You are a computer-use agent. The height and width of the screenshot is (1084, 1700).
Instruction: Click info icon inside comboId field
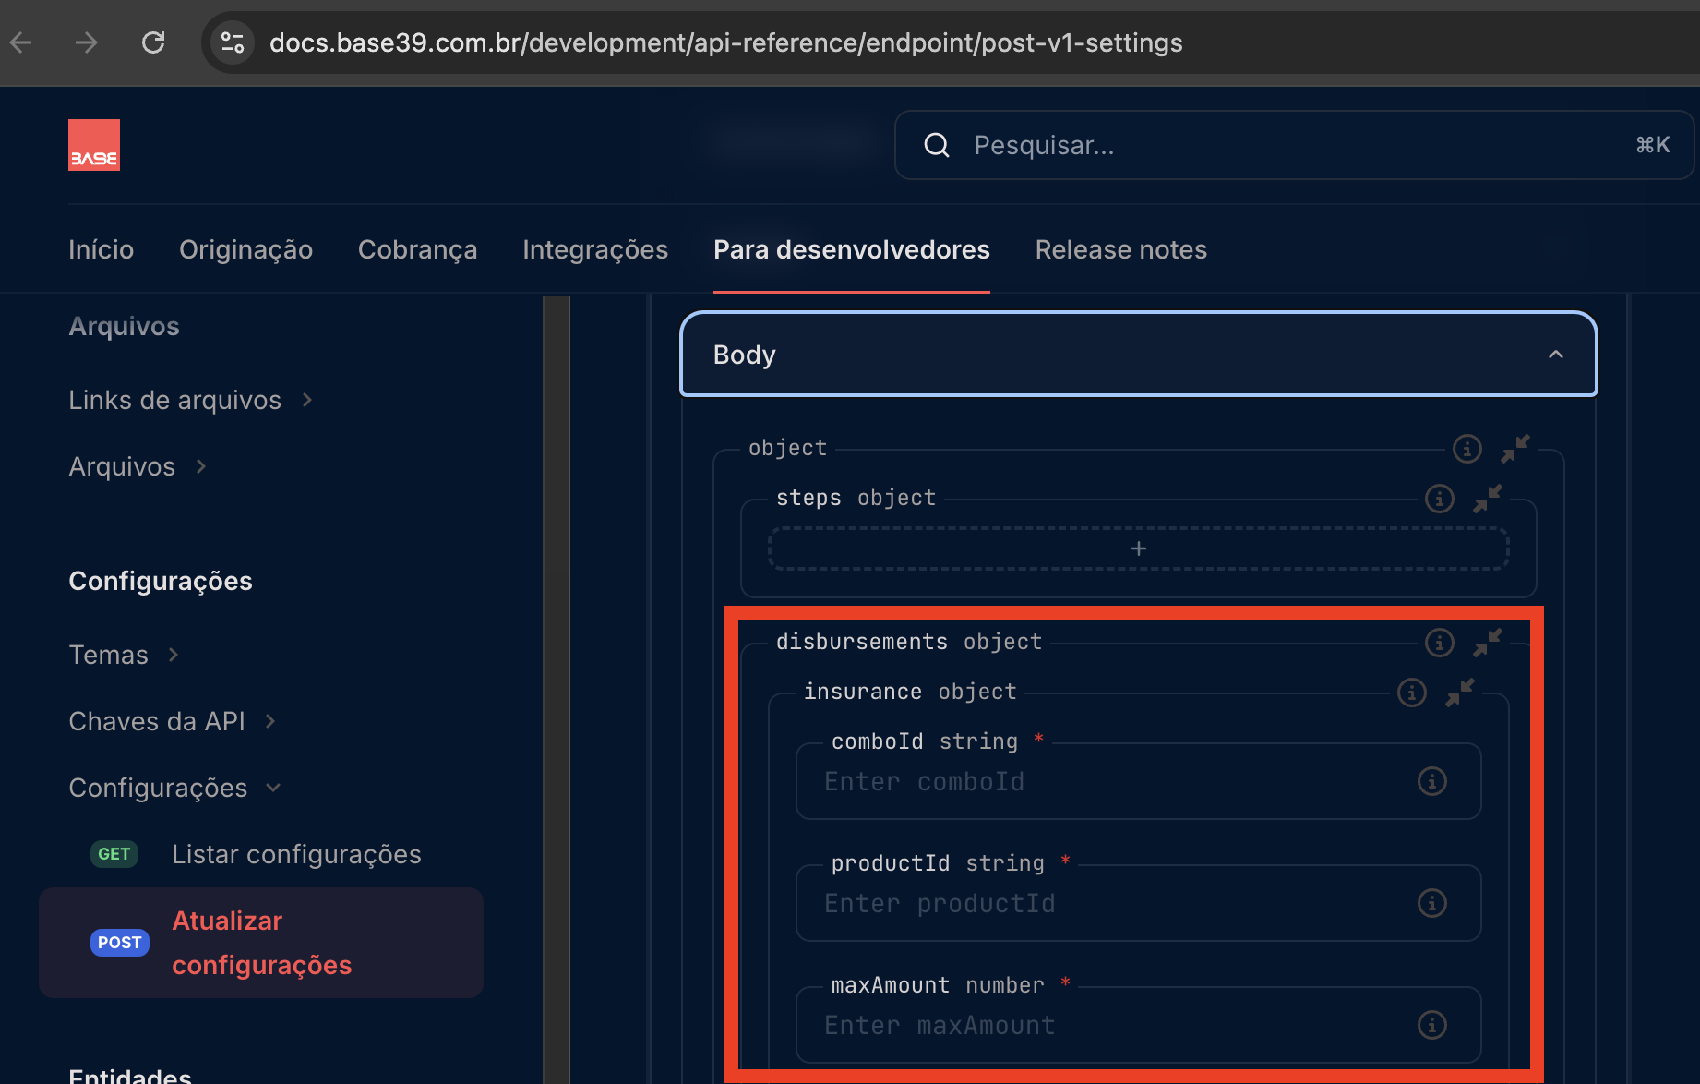click(x=1431, y=781)
